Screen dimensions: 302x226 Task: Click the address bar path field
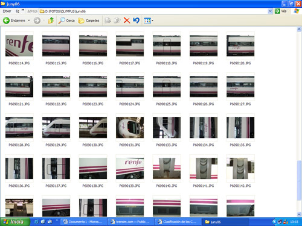coord(154,11)
